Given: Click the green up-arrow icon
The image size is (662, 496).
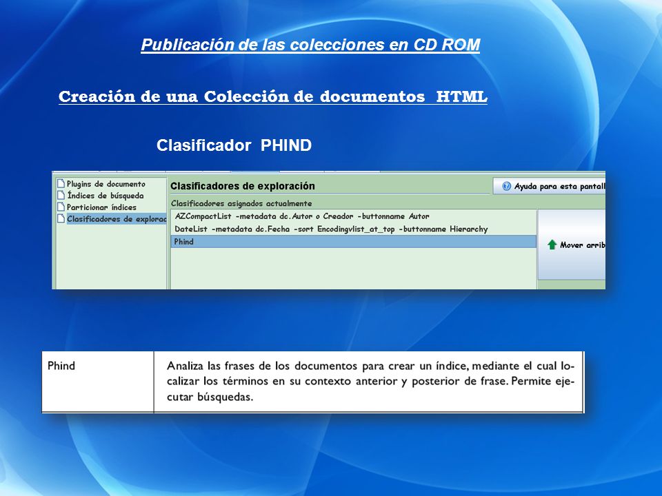Looking at the screenshot, I should coord(552,245).
